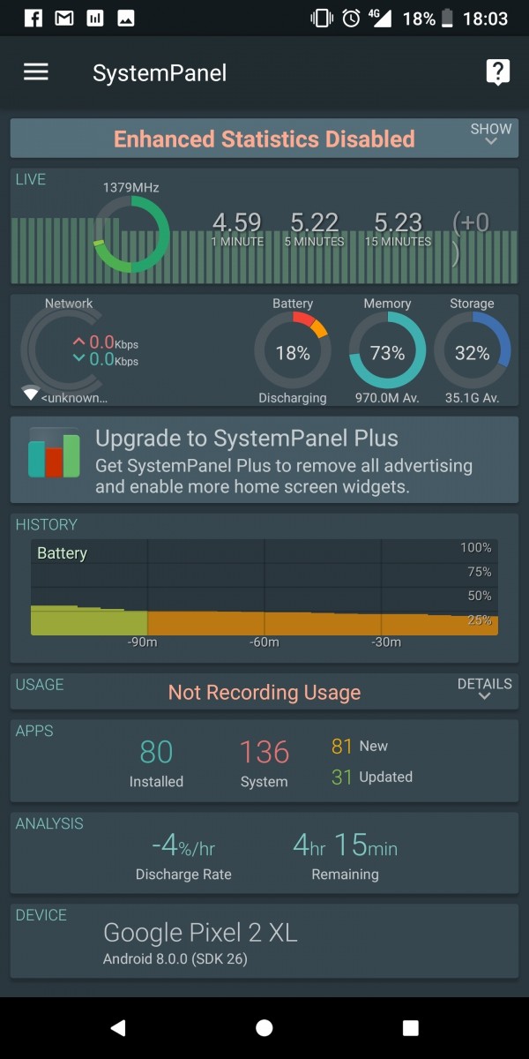This screenshot has width=529, height=1059.
Task: Open the Memory 73% circular gauge
Action: (387, 351)
